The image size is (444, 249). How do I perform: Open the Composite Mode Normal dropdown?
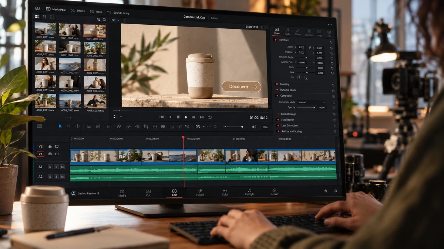312,102
